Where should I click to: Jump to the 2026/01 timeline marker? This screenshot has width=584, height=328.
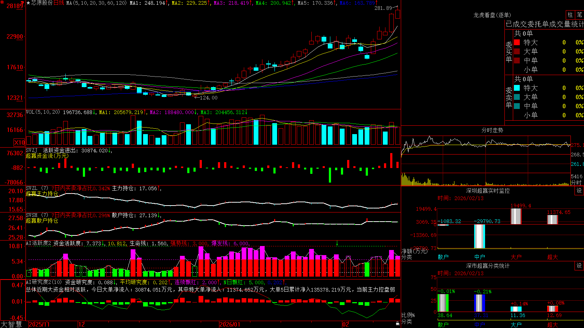[230, 324]
